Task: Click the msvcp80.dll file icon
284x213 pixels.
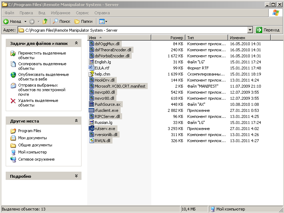Action: (x=91, y=92)
